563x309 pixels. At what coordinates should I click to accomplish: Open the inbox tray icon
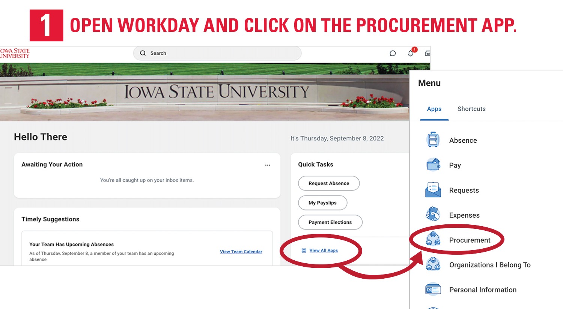click(428, 53)
